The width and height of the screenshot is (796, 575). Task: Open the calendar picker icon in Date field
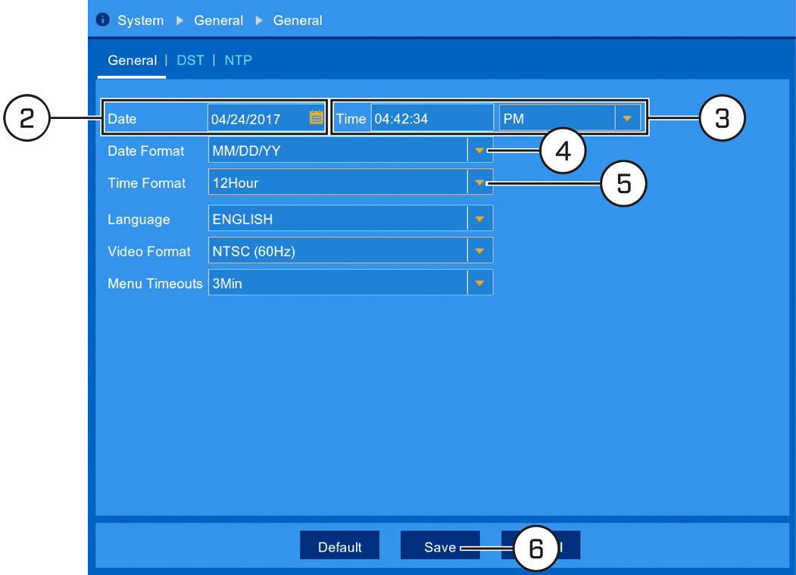(x=316, y=118)
